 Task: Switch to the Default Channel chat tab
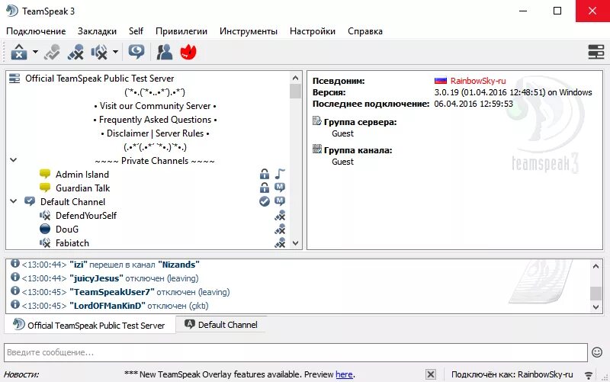click(x=221, y=324)
